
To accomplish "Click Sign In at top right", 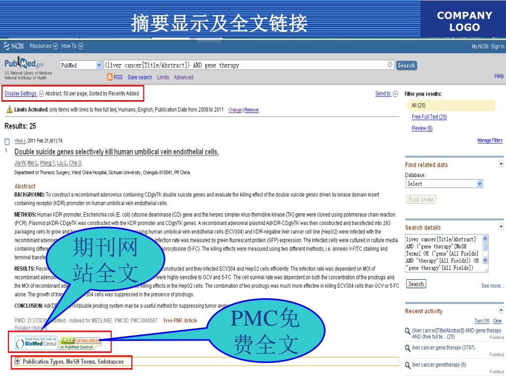I will [497, 46].
